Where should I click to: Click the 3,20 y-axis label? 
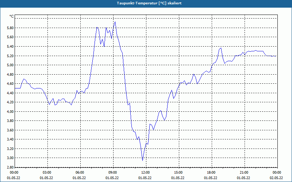(10, 149)
